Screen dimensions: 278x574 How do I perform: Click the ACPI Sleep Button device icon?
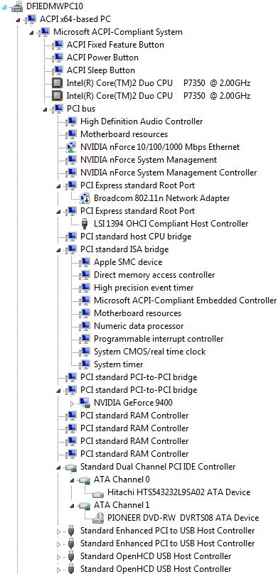(58, 70)
